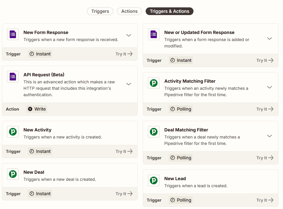
Task: Click the Google Forms icon on New or Updated Form Response
Action: pyautogui.click(x=153, y=34)
